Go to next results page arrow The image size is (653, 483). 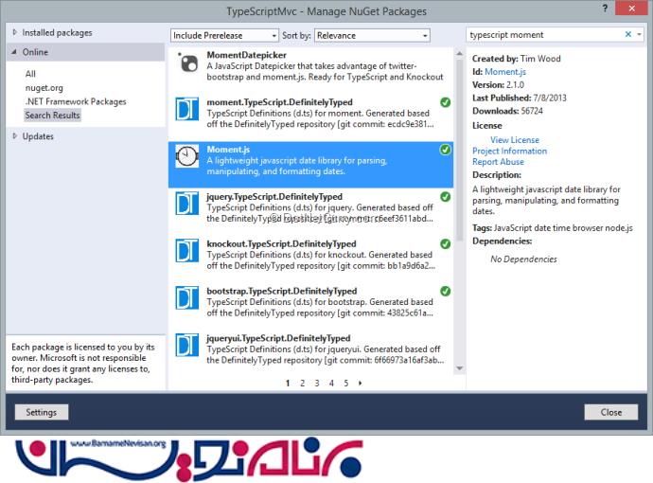[x=361, y=383]
